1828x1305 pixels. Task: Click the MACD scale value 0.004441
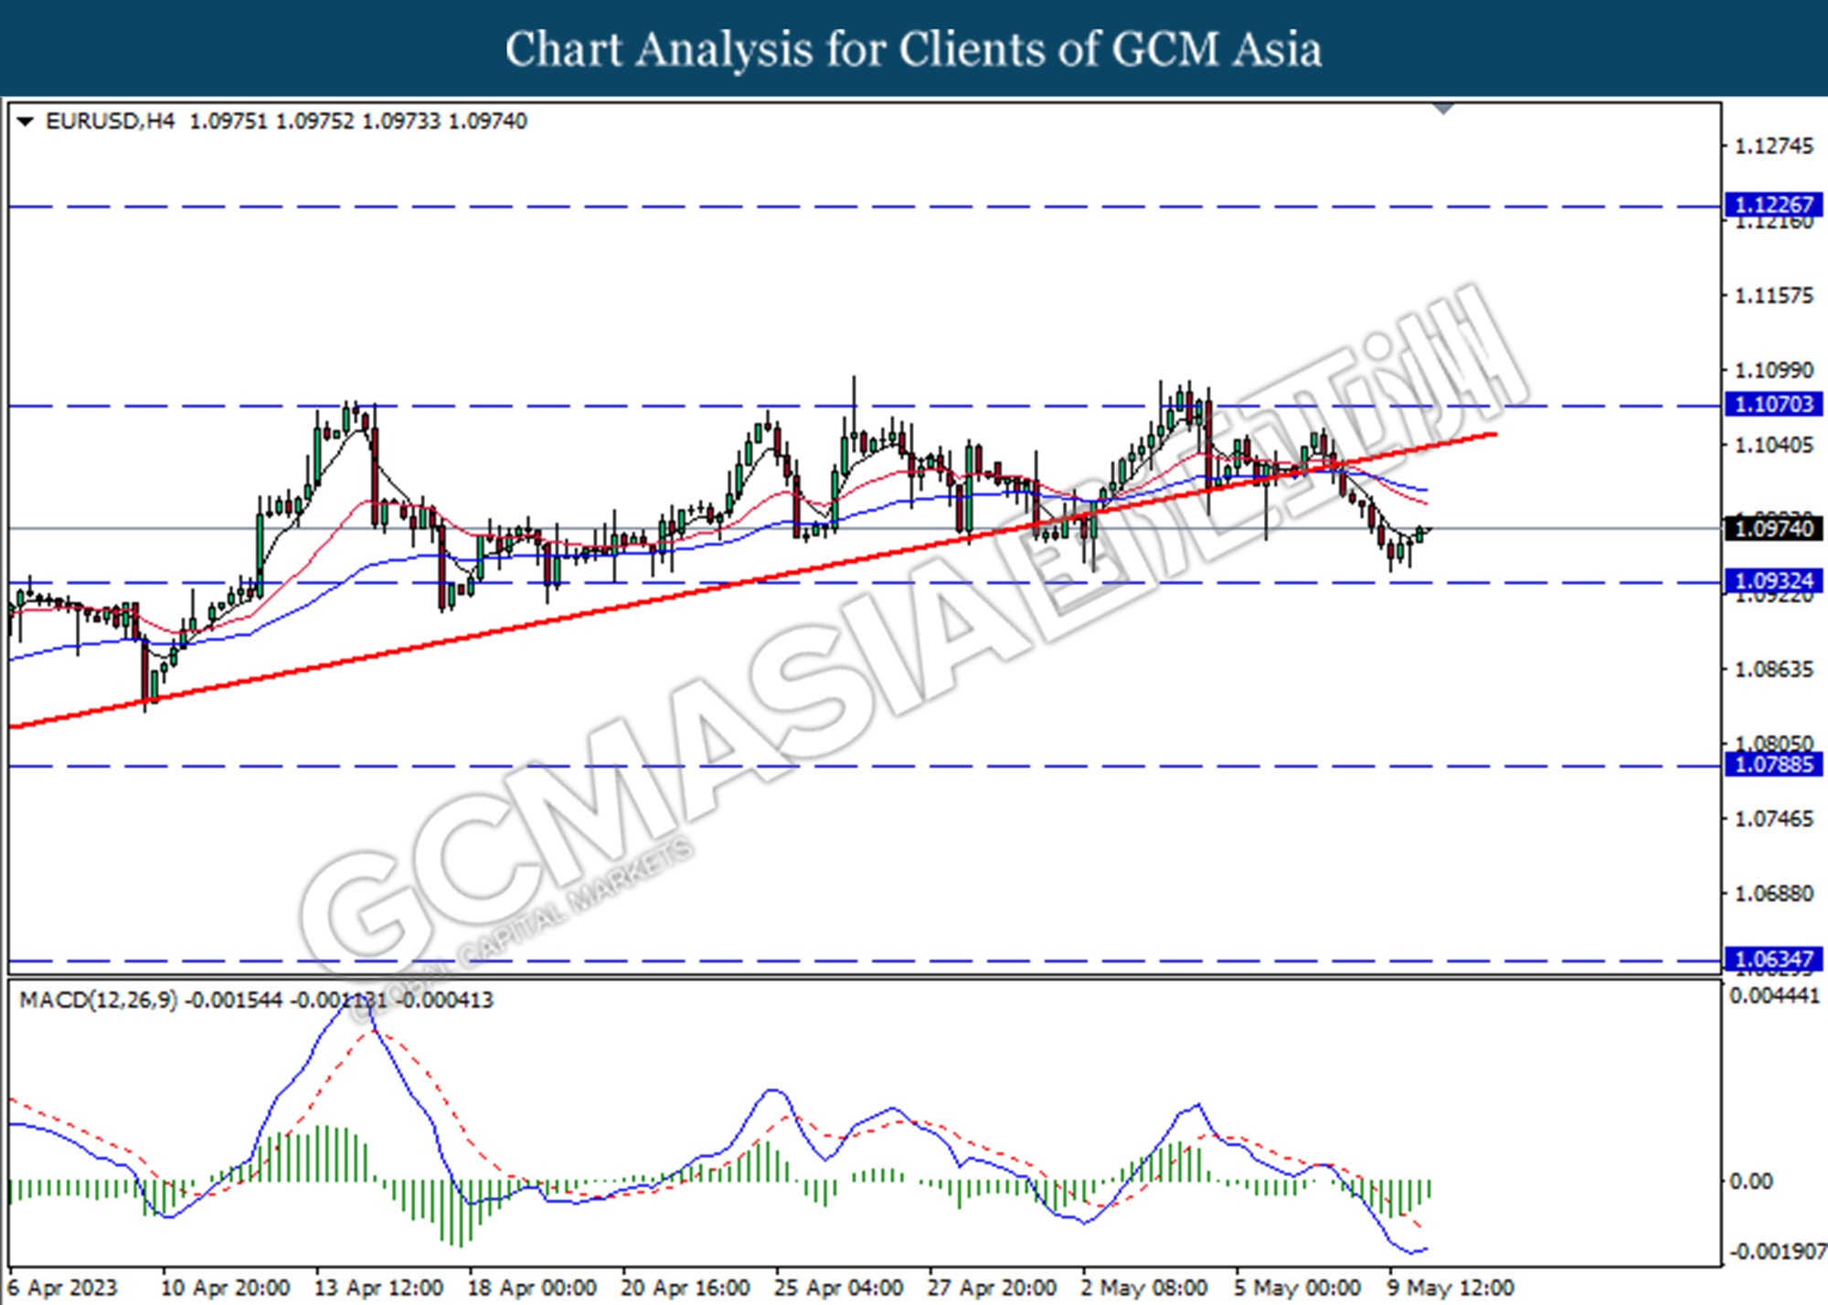point(1775,995)
